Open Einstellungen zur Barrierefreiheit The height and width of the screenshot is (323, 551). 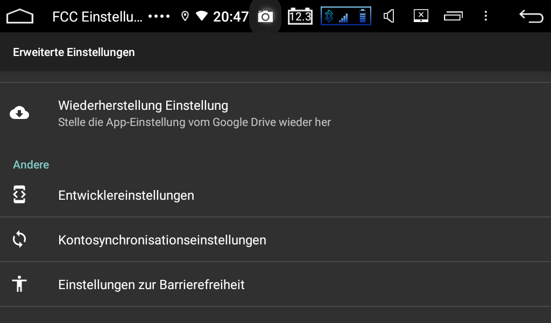275,284
